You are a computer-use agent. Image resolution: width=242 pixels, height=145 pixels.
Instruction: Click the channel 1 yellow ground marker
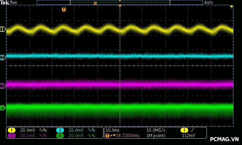(3, 29)
